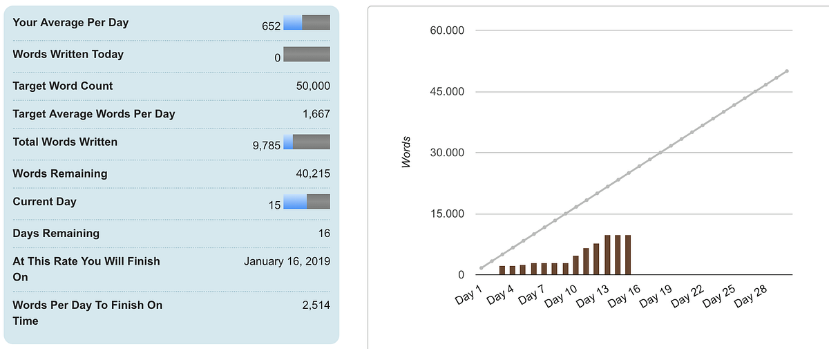Click the 45.000 gridline label
The width and height of the screenshot is (829, 349).
tap(447, 92)
